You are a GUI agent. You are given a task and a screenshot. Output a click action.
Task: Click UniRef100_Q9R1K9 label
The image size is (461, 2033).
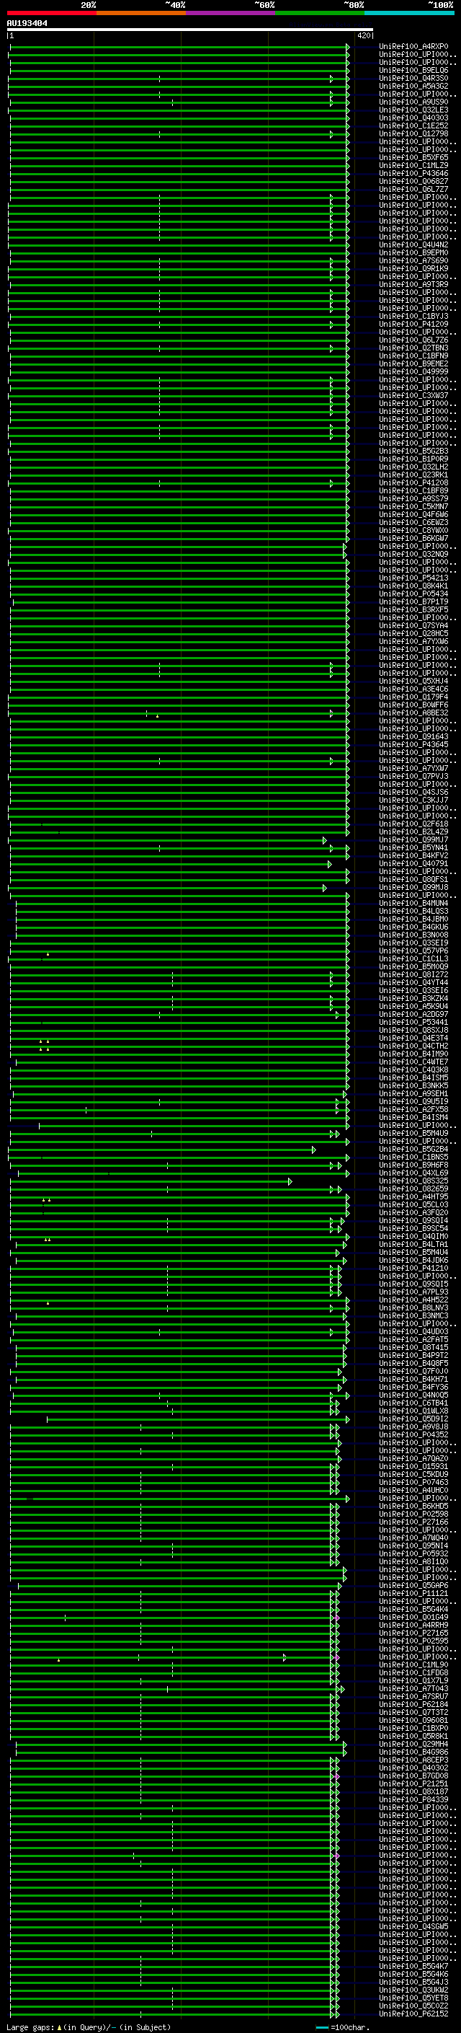[413, 268]
